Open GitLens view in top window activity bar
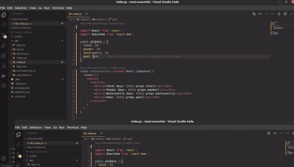This screenshot has width=294, height=167. [4, 86]
